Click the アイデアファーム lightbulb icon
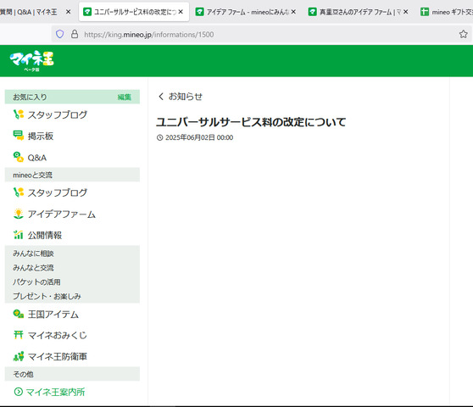 [19, 214]
